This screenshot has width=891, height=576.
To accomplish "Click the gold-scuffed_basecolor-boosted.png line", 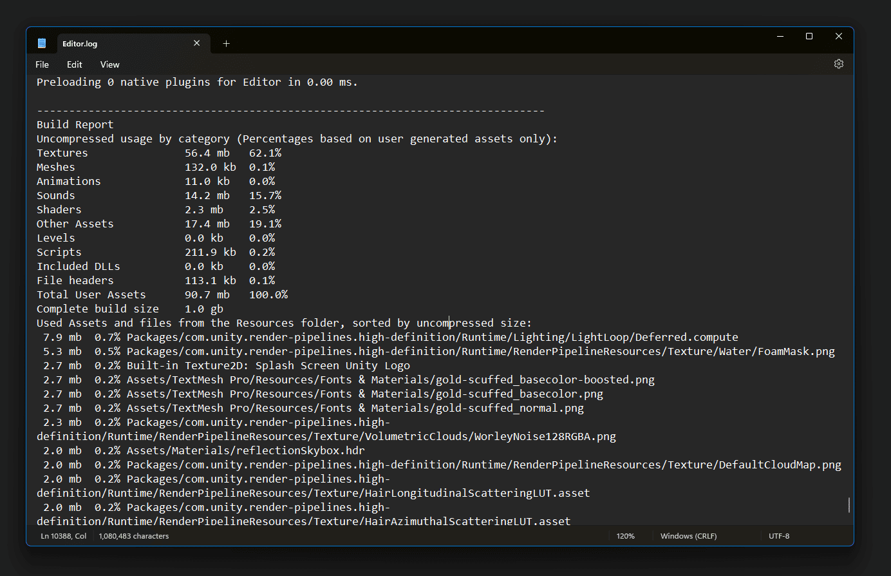I will pos(349,379).
